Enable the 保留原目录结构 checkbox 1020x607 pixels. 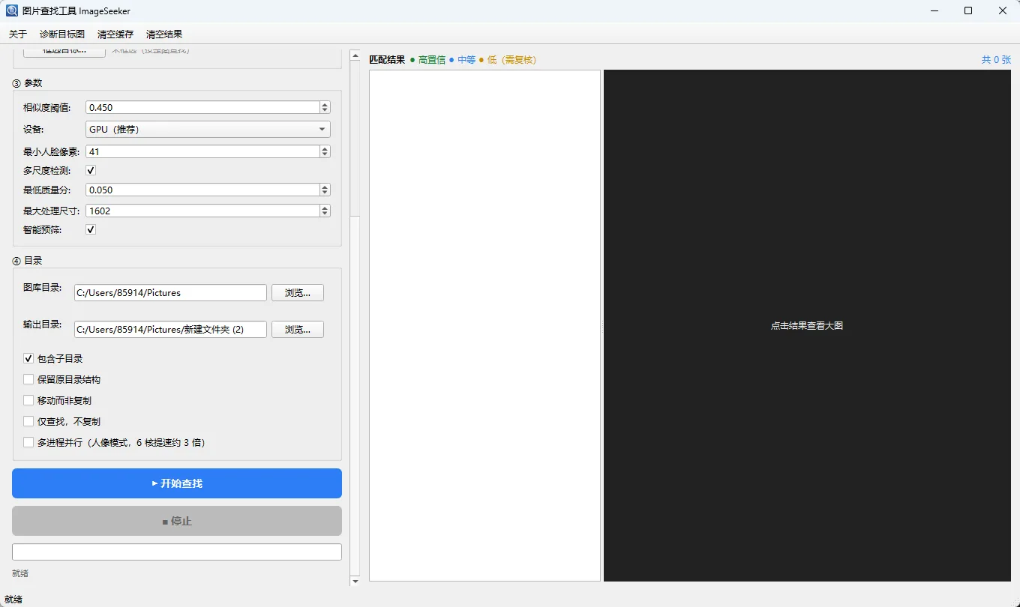click(28, 379)
